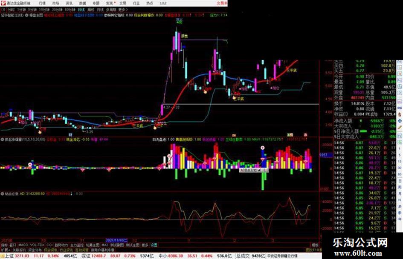Select the 日线 daily chart tab
Image resolution: width=403 pixels, height=259 pixels.
click(x=81, y=10)
